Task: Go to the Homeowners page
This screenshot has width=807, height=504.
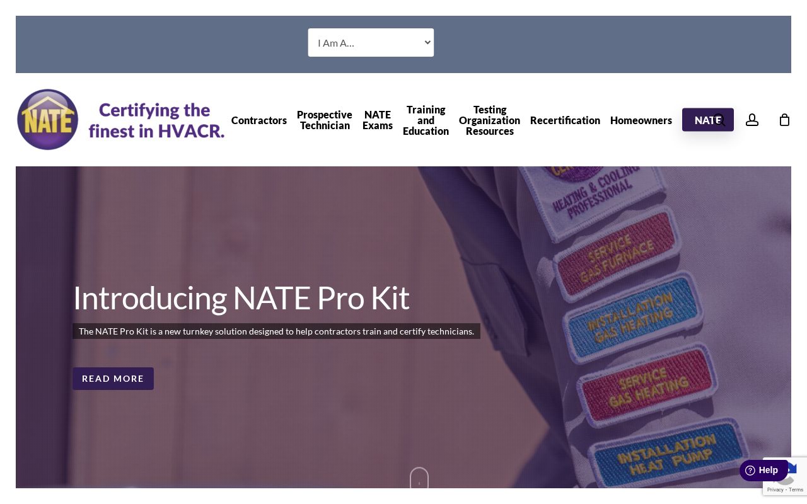Action: pyautogui.click(x=641, y=120)
